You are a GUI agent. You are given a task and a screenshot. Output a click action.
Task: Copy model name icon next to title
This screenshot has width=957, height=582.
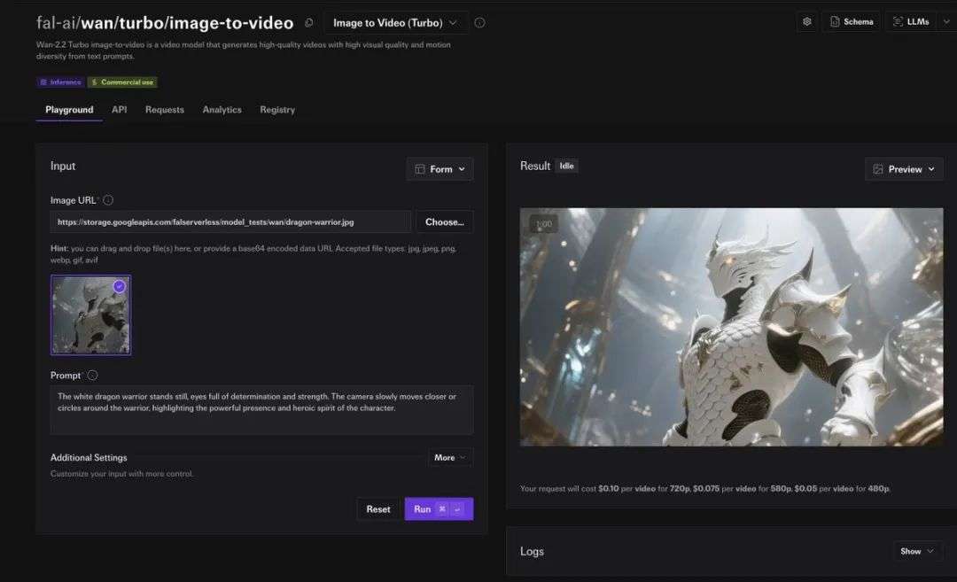[x=309, y=22]
